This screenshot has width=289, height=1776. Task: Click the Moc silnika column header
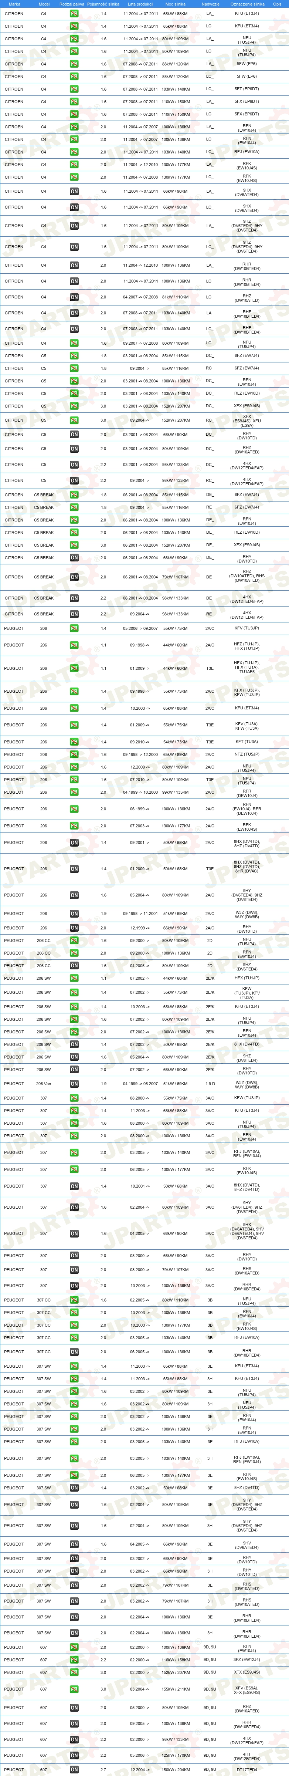click(175, 3)
